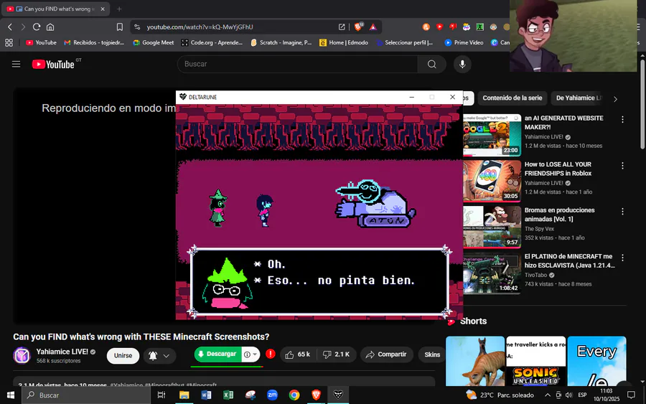This screenshot has width=646, height=404.
Task: Open the picture-in-picture overlay in top-right
Action: [573, 36]
